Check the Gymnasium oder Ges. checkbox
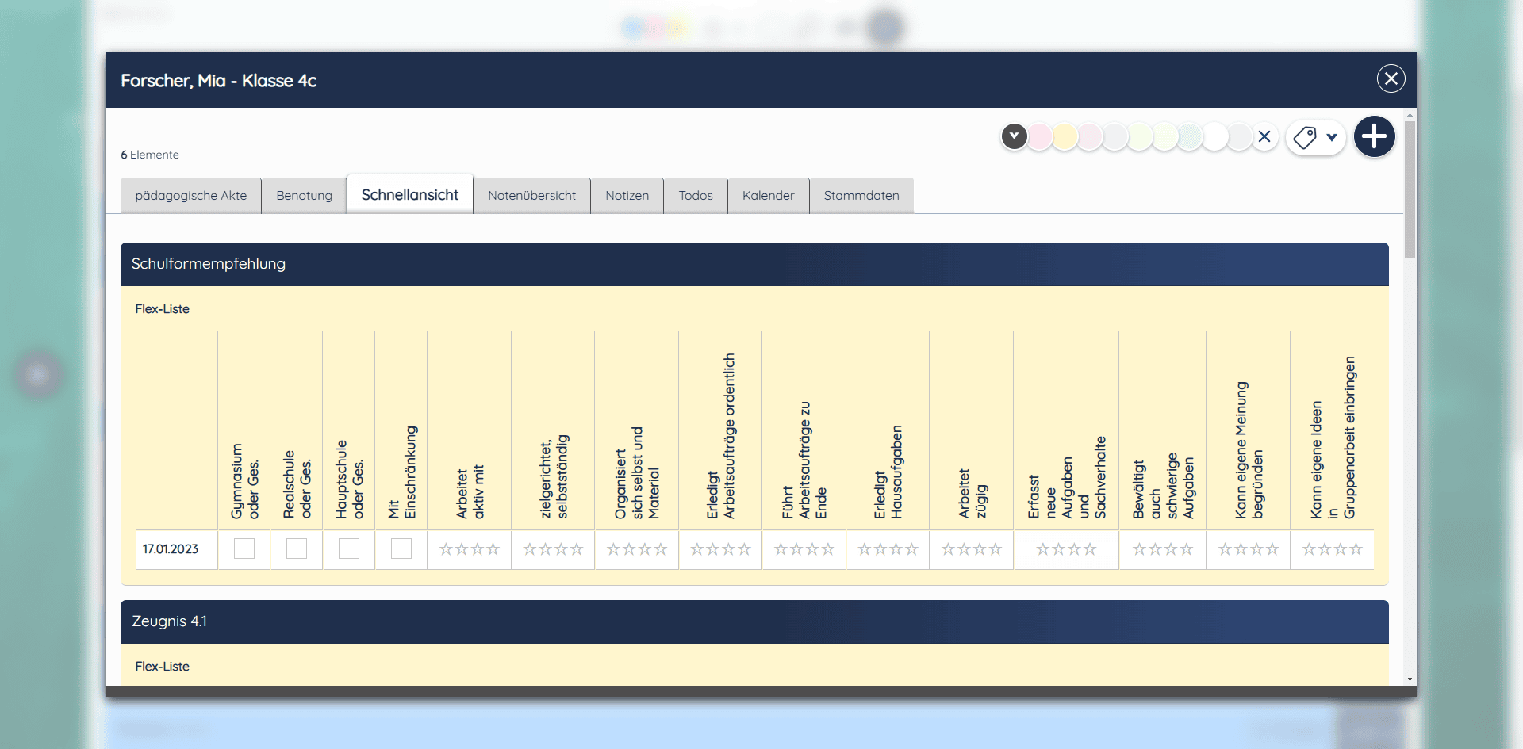This screenshot has width=1523, height=749. (x=244, y=548)
